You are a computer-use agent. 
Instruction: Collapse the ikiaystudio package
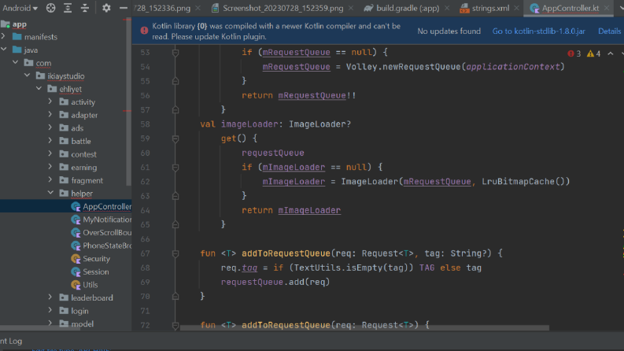[x=27, y=76]
